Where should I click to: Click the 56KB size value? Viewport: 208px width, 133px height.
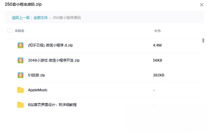point(158,60)
